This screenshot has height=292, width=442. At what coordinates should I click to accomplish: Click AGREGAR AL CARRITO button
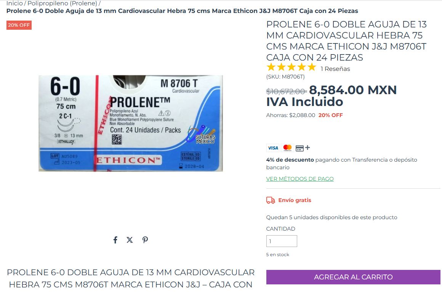pos(353,277)
